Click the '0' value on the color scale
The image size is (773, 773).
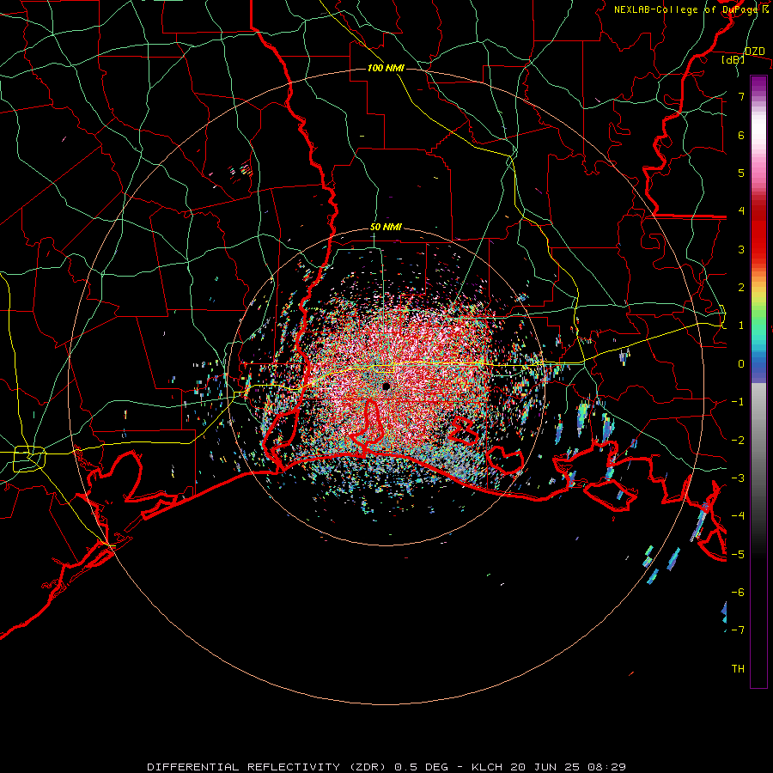(741, 364)
